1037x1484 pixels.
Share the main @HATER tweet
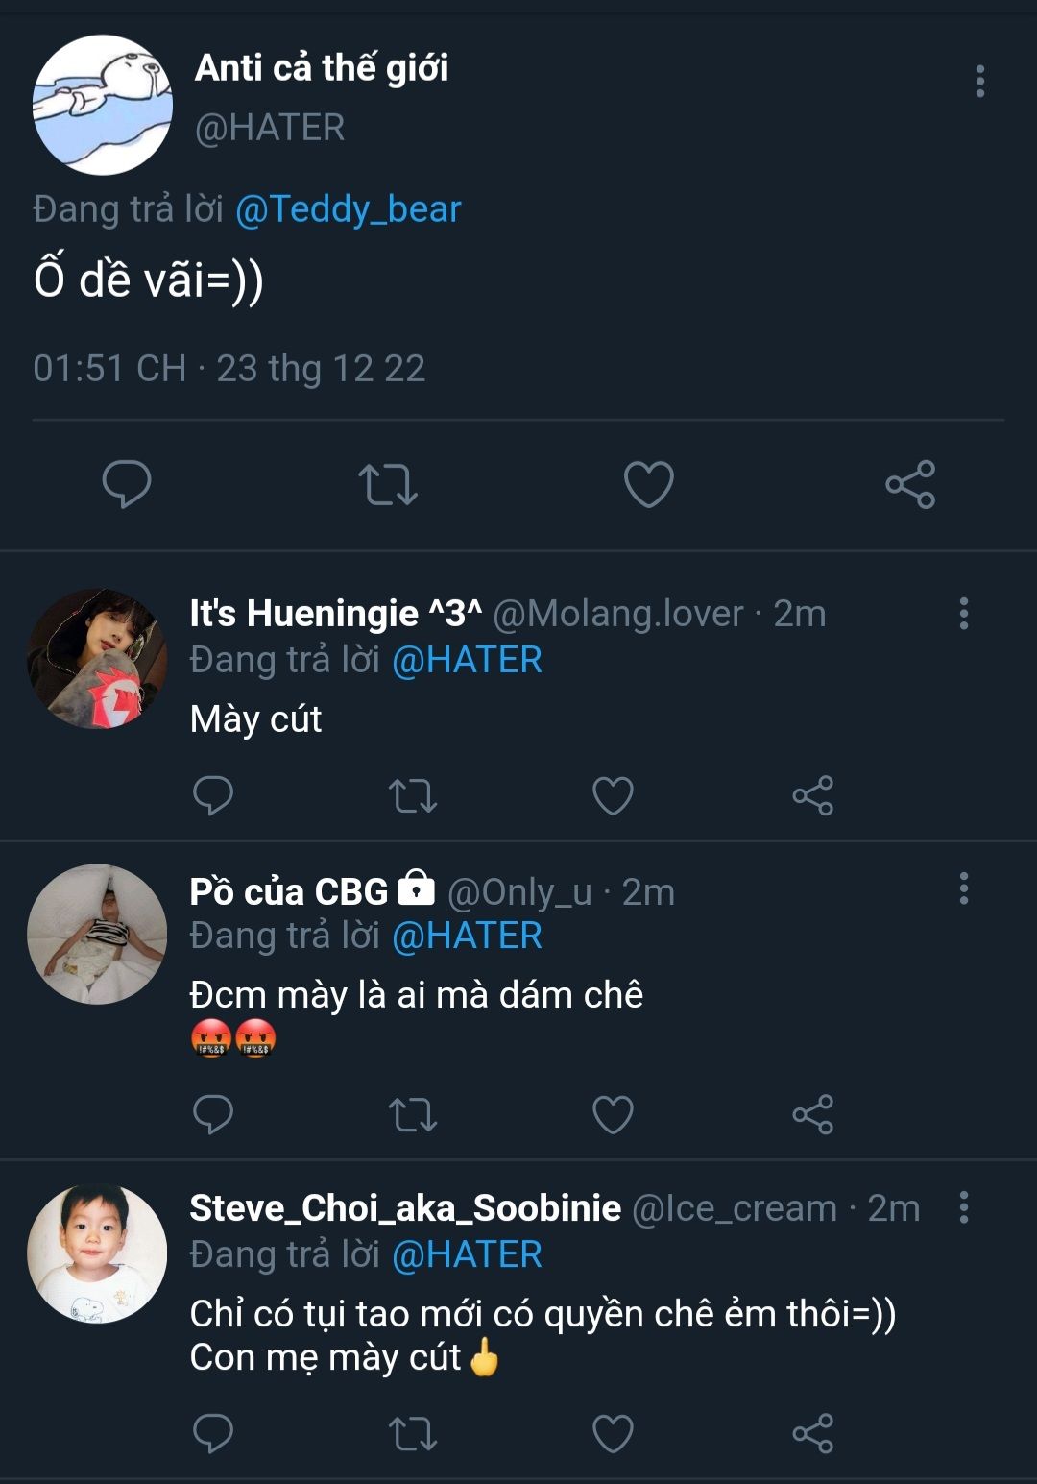click(x=910, y=484)
